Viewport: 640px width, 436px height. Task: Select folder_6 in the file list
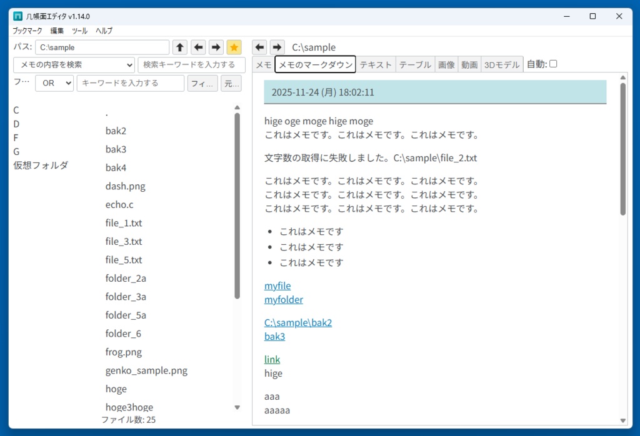point(123,334)
